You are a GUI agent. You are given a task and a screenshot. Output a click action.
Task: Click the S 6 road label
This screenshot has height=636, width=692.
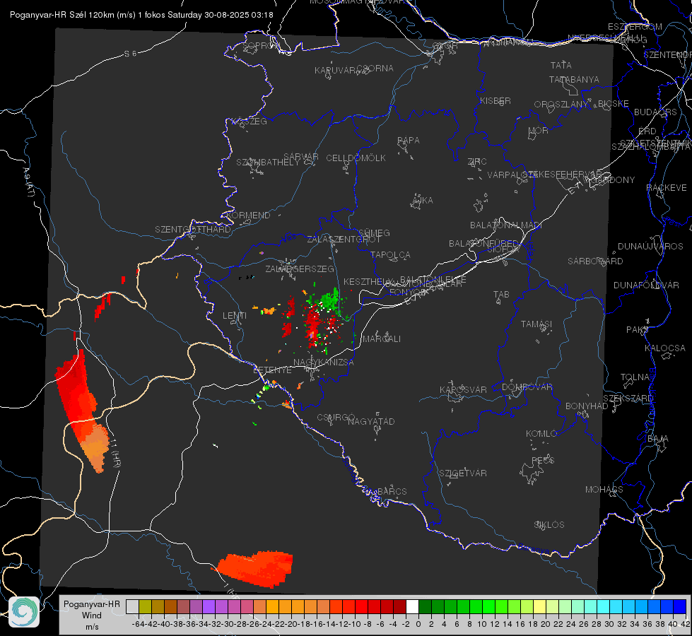130,54
